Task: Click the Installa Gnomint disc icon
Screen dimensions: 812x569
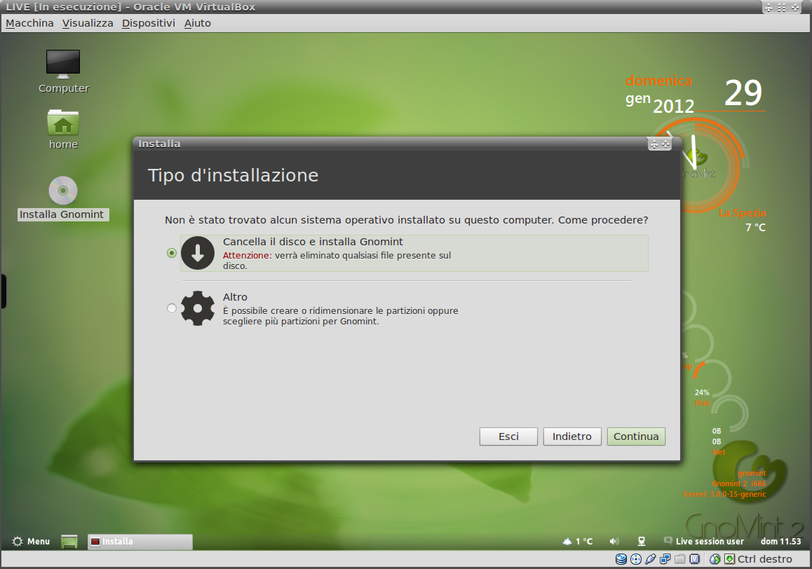Action: [x=63, y=191]
